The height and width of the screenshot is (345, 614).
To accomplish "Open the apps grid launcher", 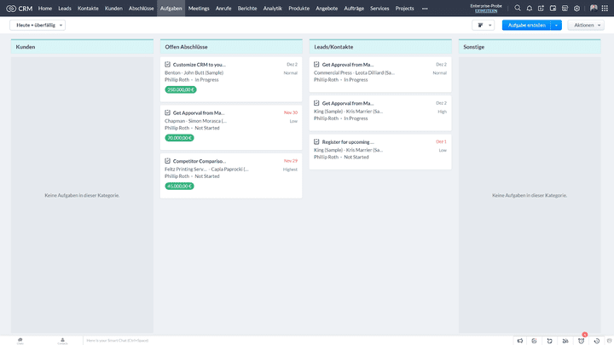I will pos(605,8).
